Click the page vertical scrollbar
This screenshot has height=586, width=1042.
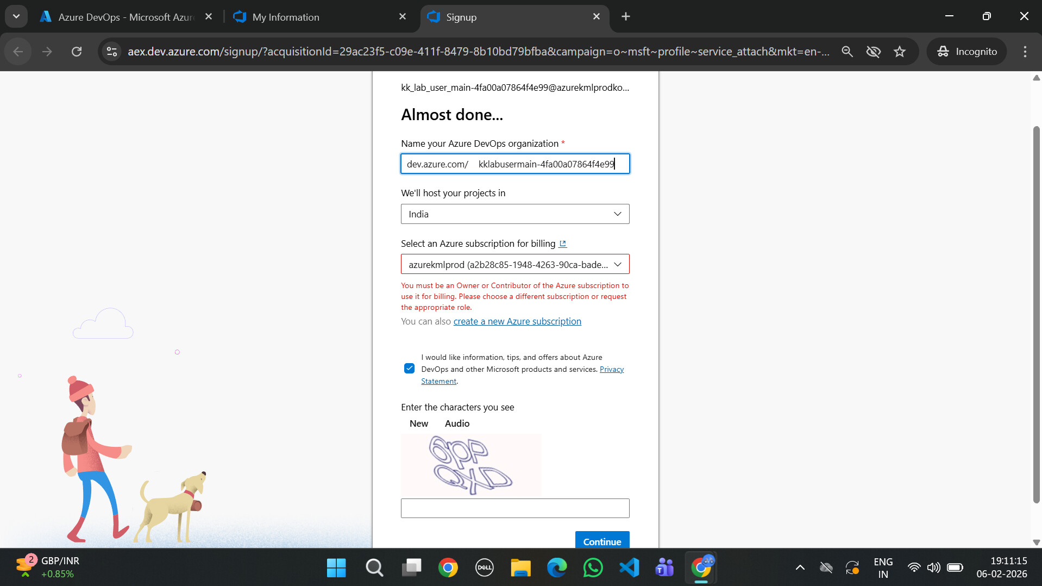click(x=1036, y=315)
